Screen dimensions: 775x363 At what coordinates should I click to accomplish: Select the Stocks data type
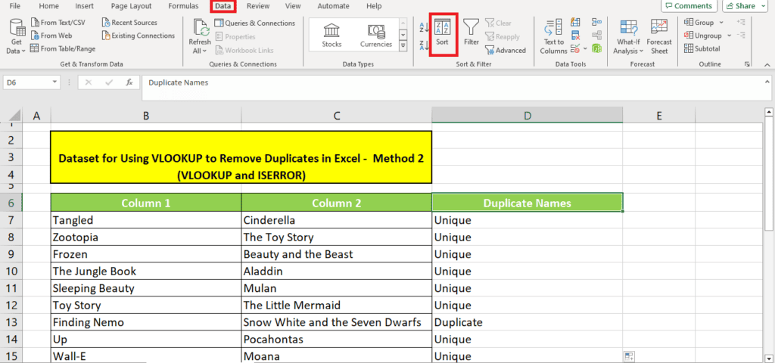pyautogui.click(x=331, y=35)
